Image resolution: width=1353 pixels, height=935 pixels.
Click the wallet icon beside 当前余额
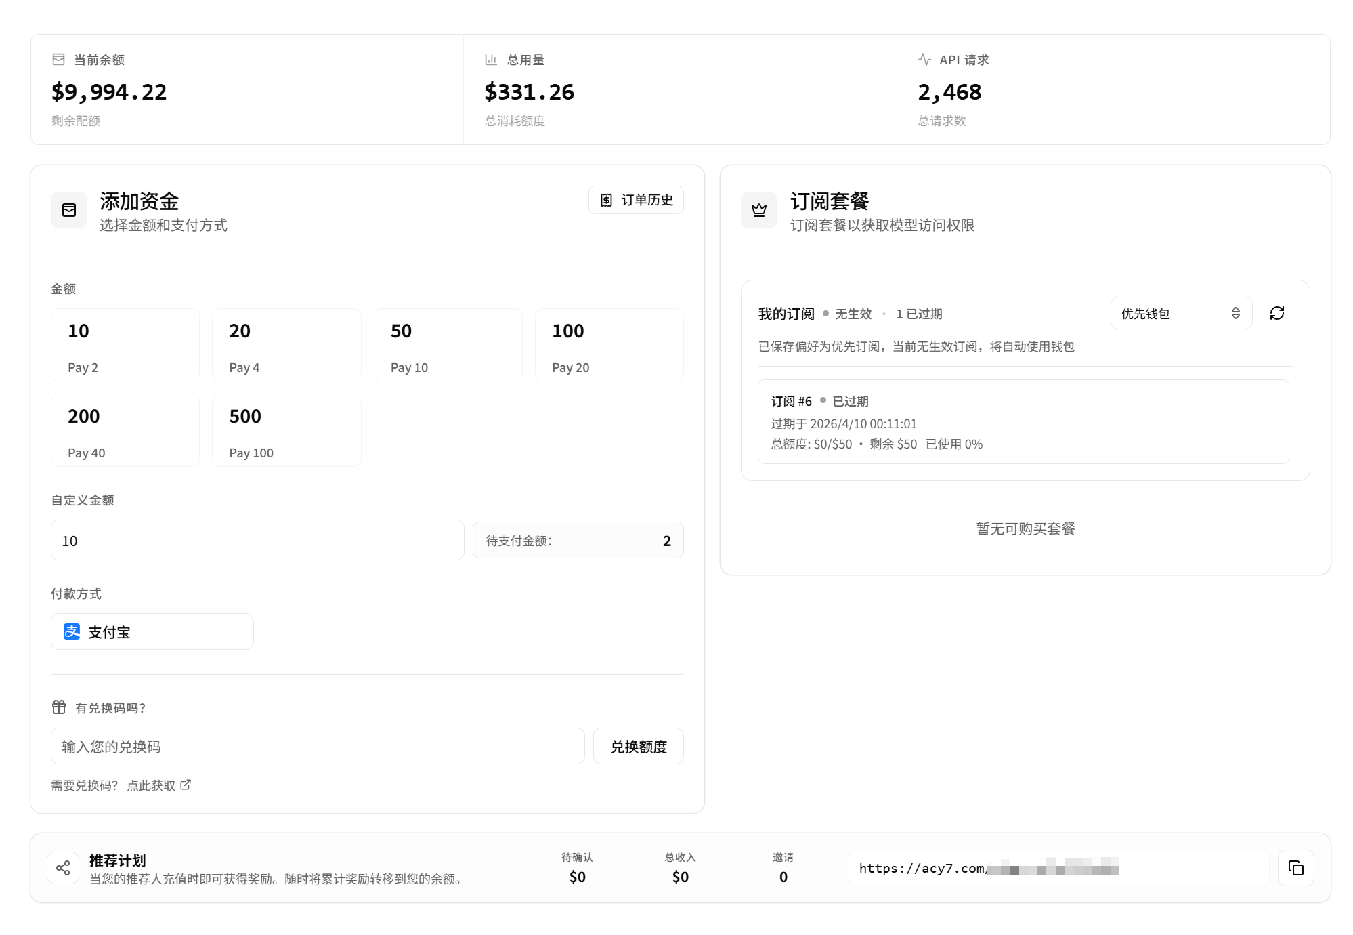(58, 60)
